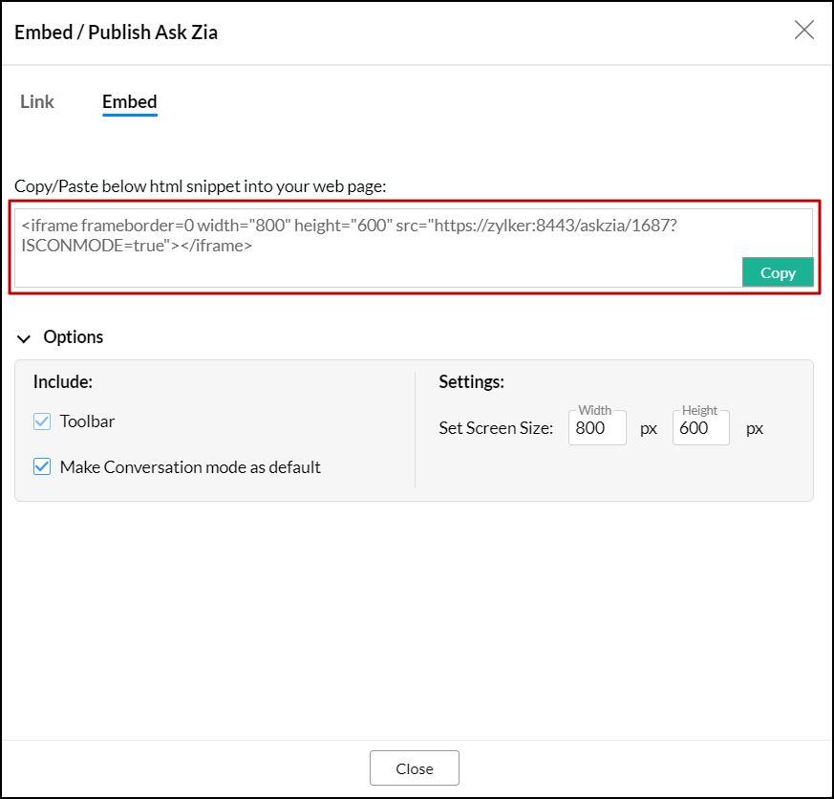Collapse the Options section chevron
Screen dimensions: 834x799
[24, 337]
